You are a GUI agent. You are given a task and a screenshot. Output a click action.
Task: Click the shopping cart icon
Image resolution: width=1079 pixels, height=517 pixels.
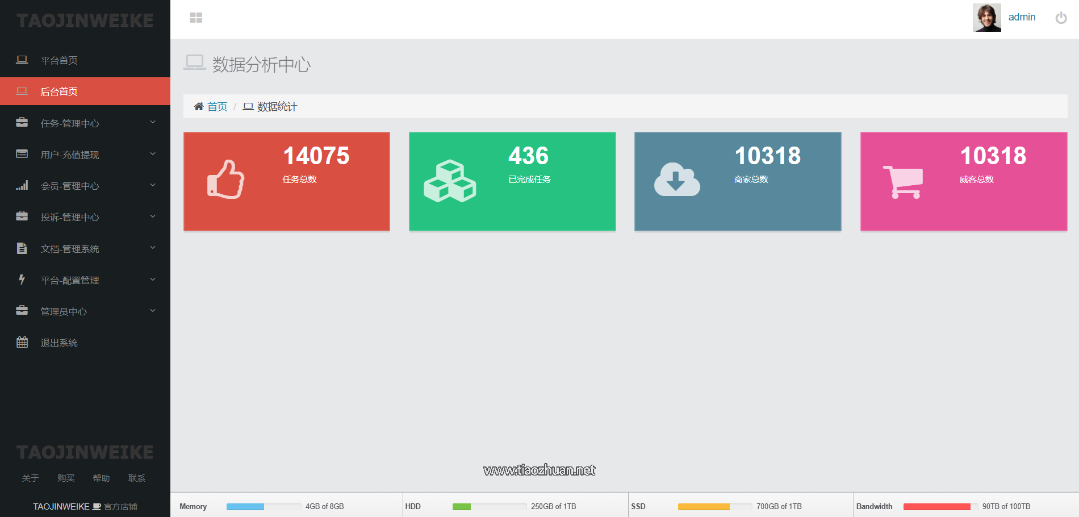pos(903,182)
